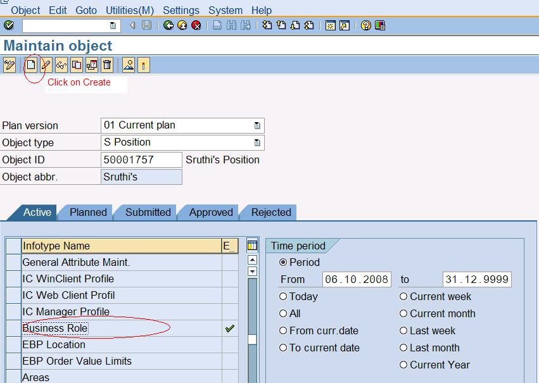Choose the Current month option
Screen dimensions: 539x383
(403, 313)
